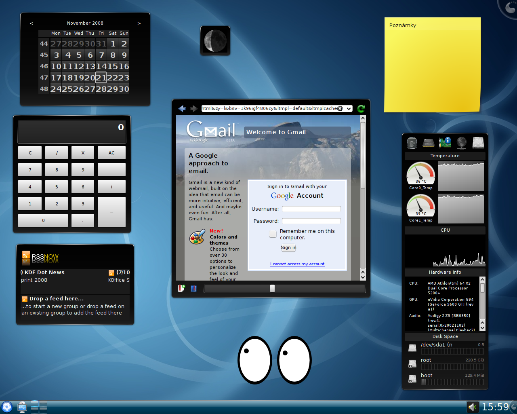Select day 9 in the calendar
The image size is (517, 414).
pyautogui.click(x=124, y=55)
